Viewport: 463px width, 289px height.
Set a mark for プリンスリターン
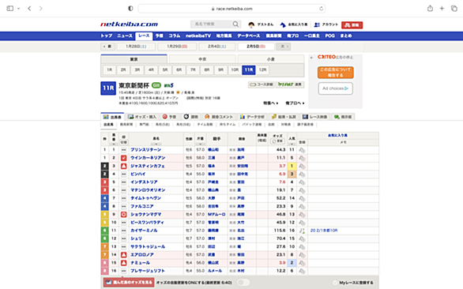pyautogui.click(x=124, y=150)
